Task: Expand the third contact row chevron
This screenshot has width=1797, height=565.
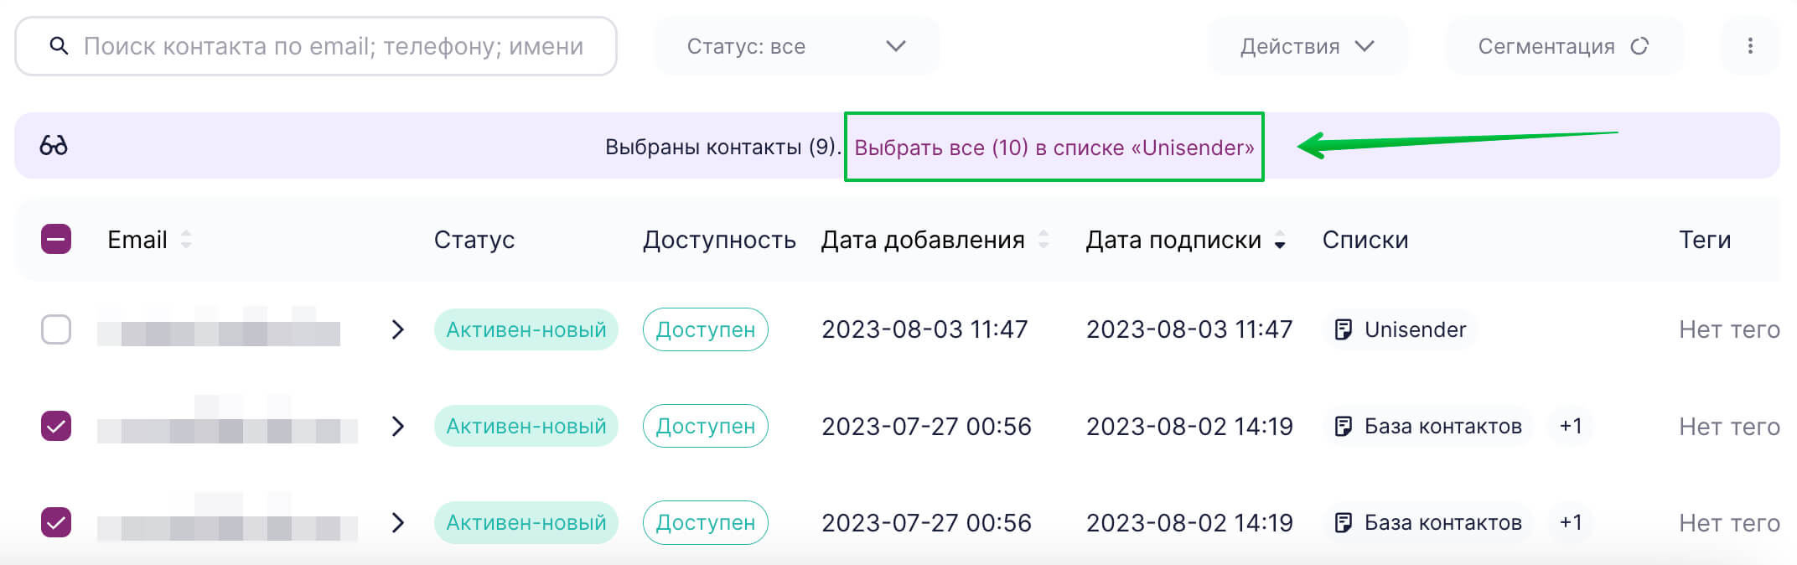Action: (398, 522)
